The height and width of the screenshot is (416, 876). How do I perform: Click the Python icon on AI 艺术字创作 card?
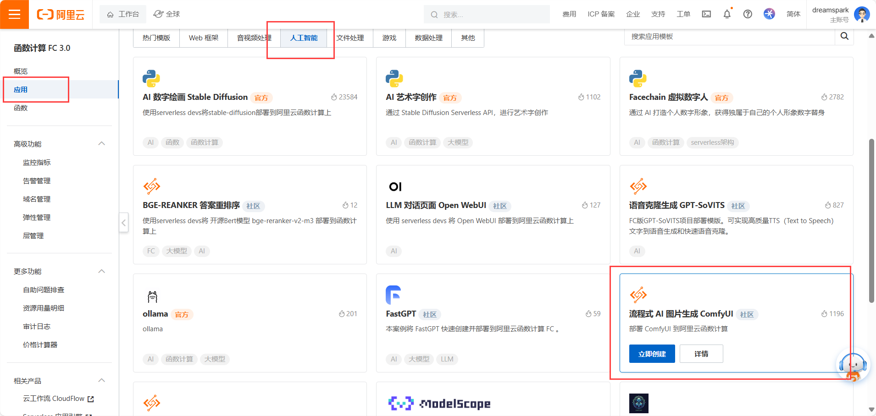tap(394, 78)
